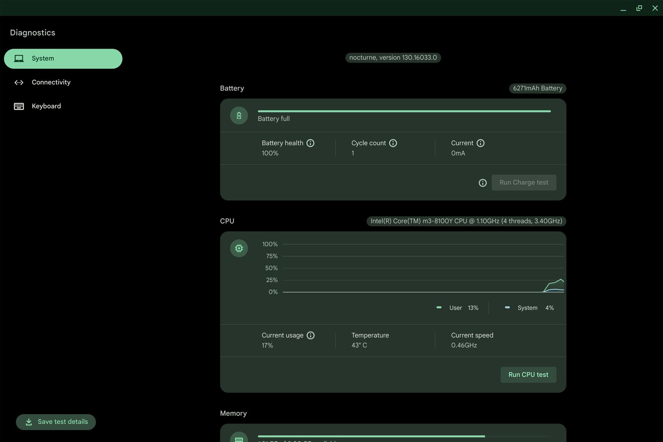This screenshot has width=663, height=442.
Task: Switch to the Connectivity section
Action: 51,82
